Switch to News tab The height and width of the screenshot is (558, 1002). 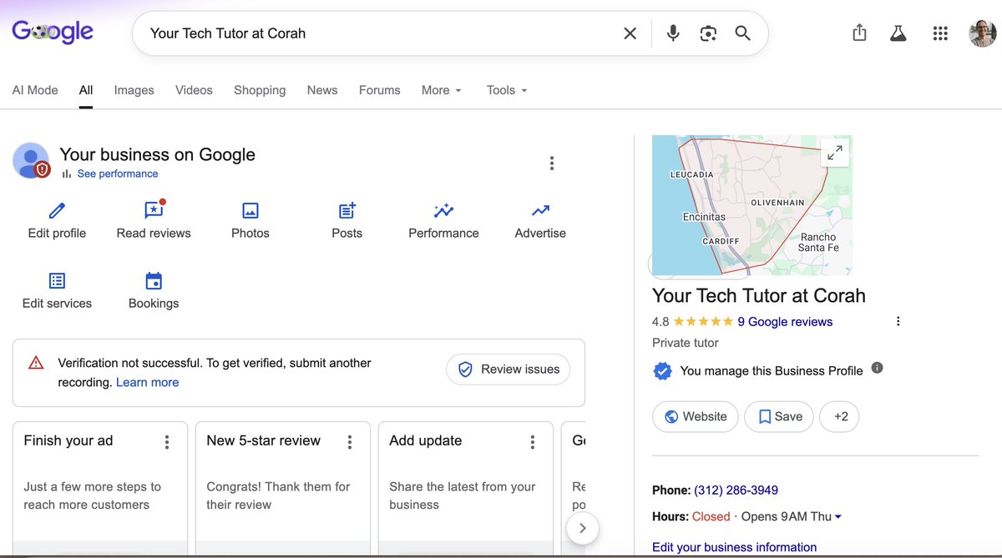[x=322, y=90]
